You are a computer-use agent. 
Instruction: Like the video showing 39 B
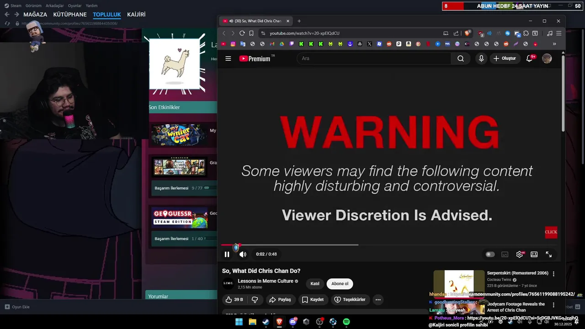tap(234, 300)
